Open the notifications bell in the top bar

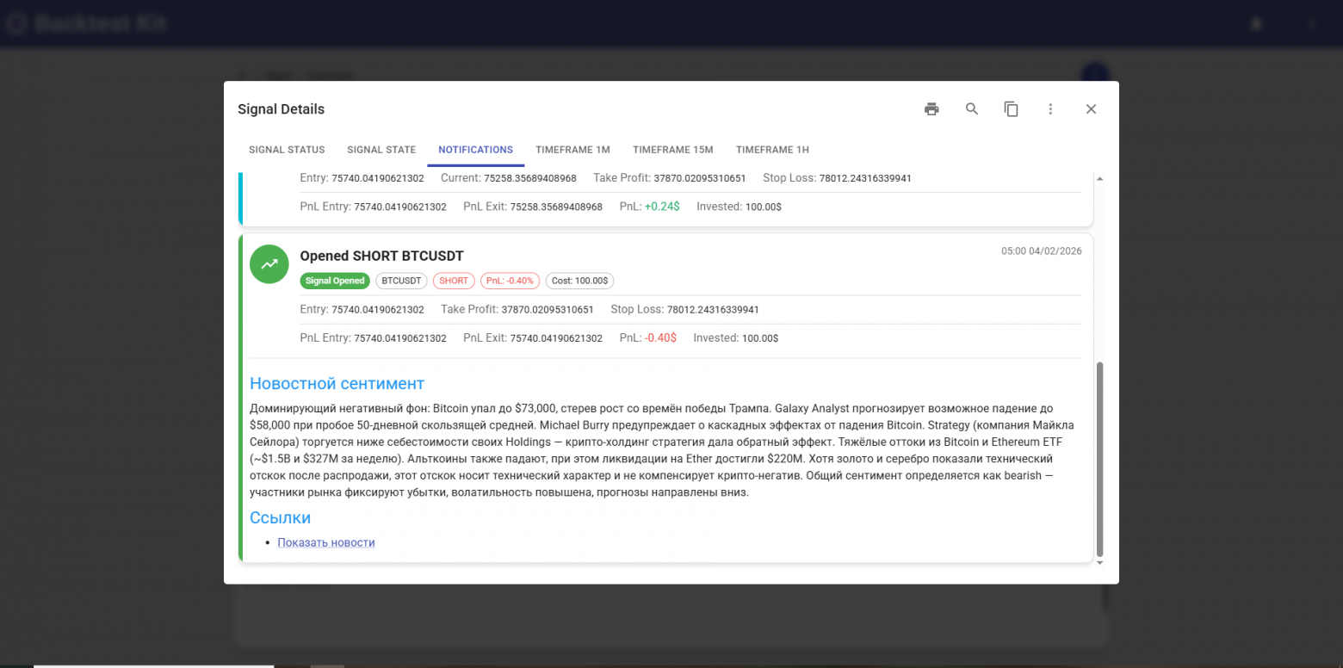(x=1256, y=23)
